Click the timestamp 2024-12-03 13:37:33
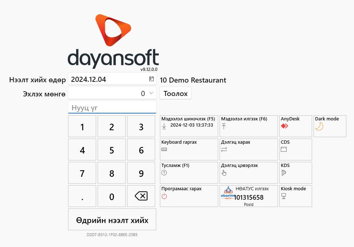The width and height of the screenshot is (354, 247). coord(192,125)
